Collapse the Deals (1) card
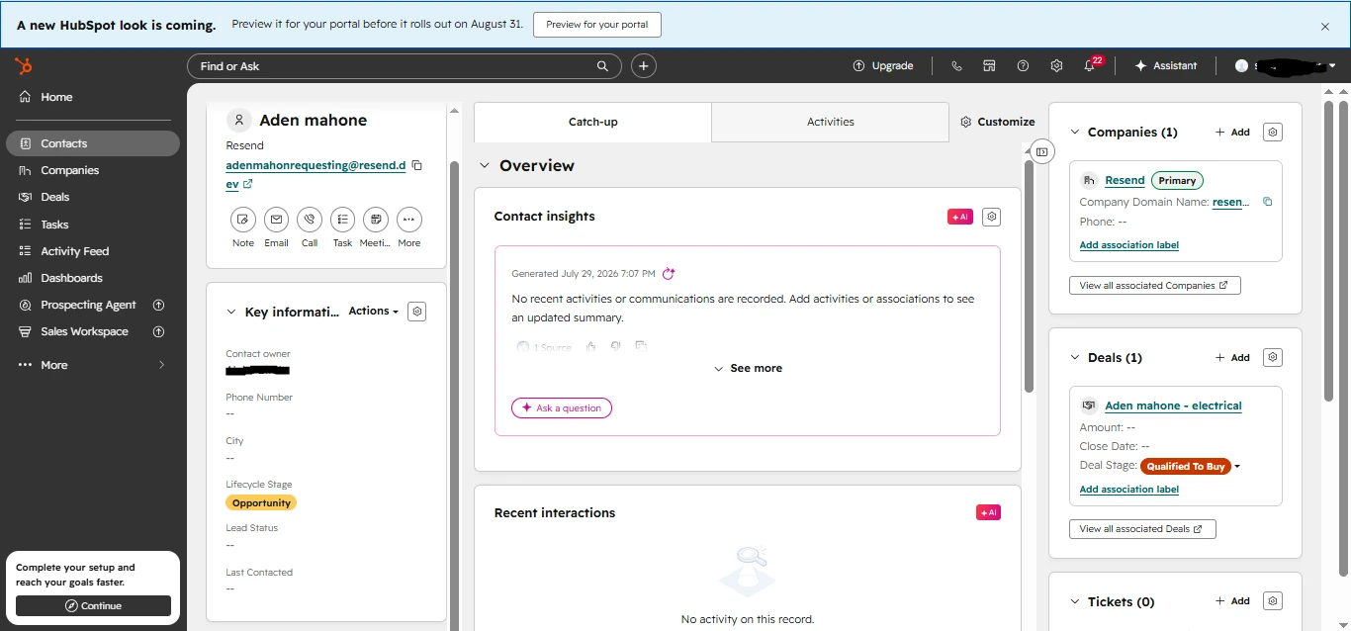The height and width of the screenshot is (631, 1351). [x=1075, y=357]
